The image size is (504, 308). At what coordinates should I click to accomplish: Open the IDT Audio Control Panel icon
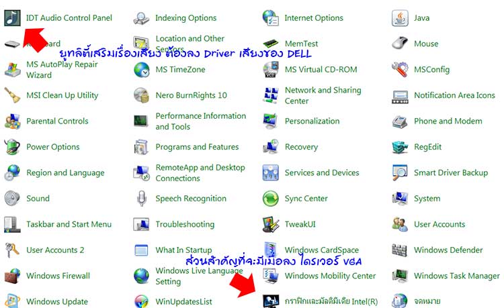click(x=12, y=18)
